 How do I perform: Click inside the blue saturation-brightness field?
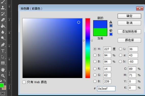52,48
